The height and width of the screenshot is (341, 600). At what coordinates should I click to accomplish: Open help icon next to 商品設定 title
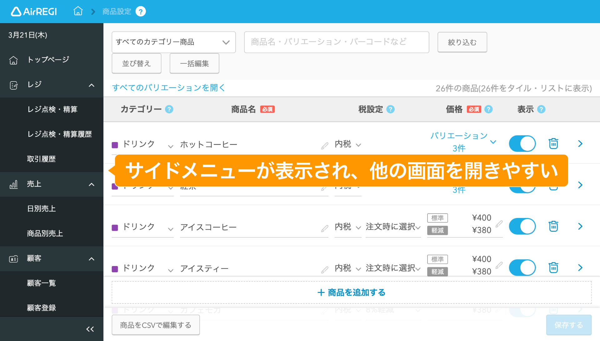point(141,12)
